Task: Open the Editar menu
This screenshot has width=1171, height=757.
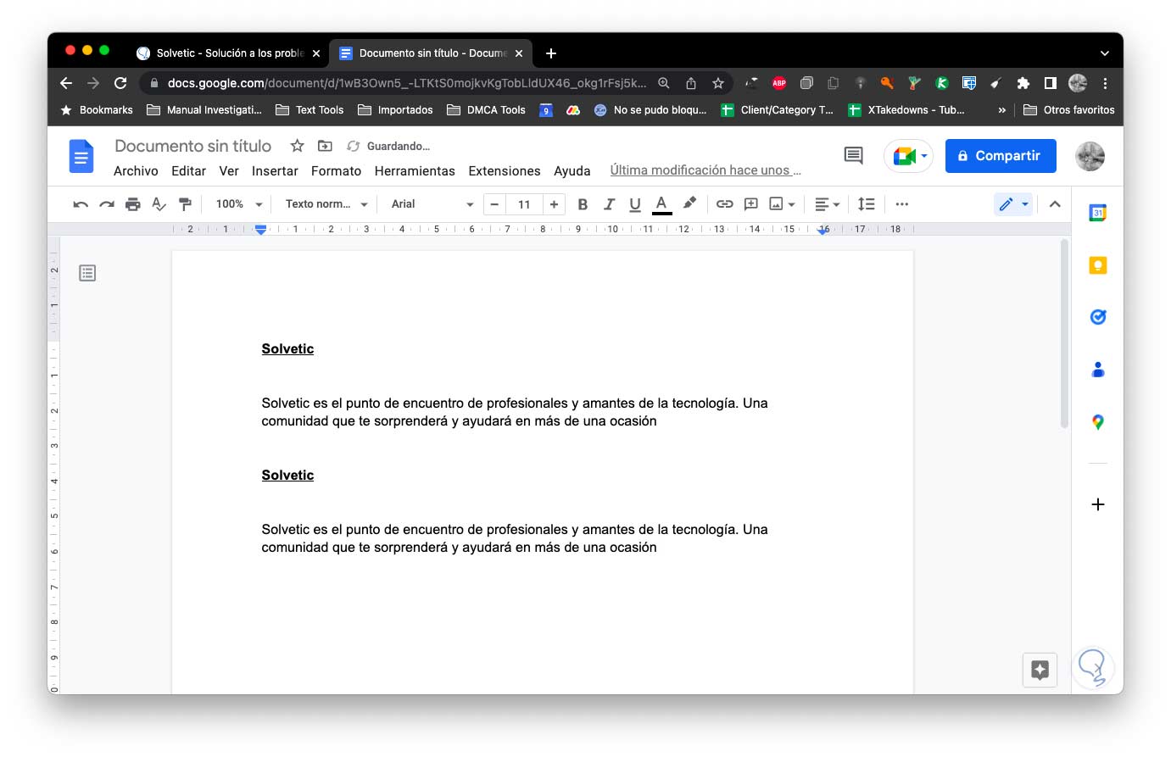Action: pos(188,171)
